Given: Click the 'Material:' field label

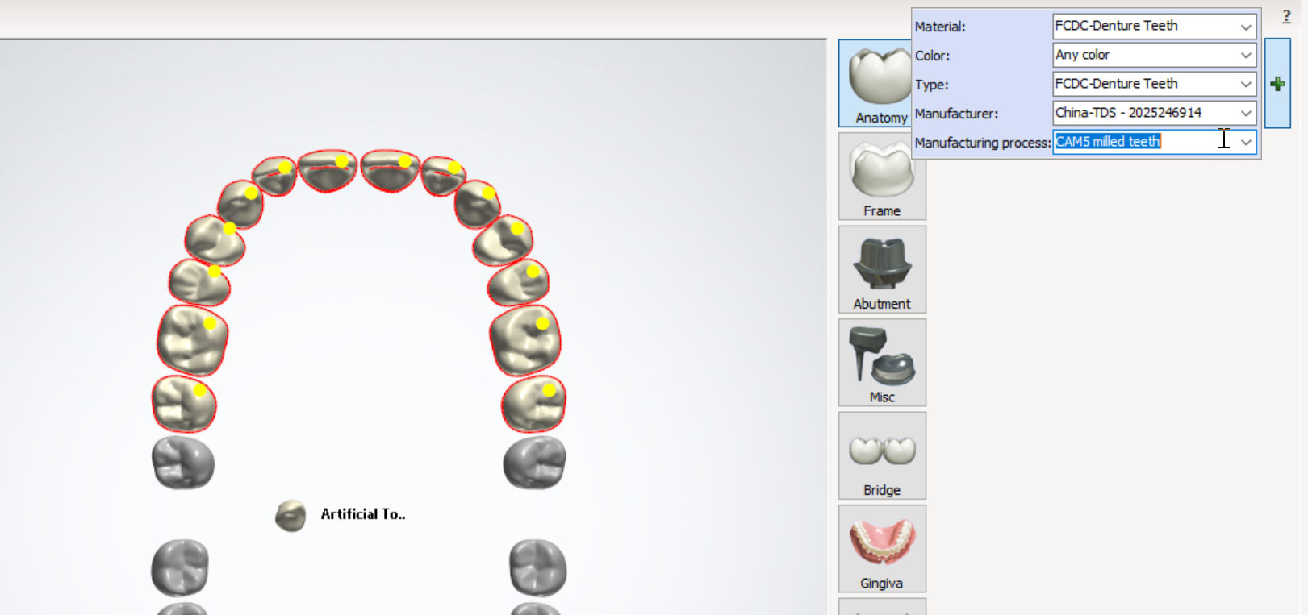Looking at the screenshot, I should point(940,27).
